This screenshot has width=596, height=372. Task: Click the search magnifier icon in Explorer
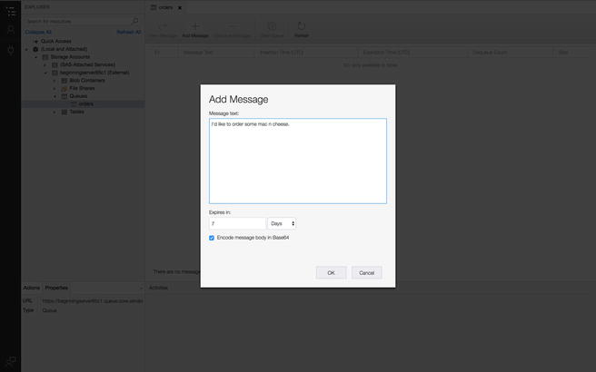135,21
